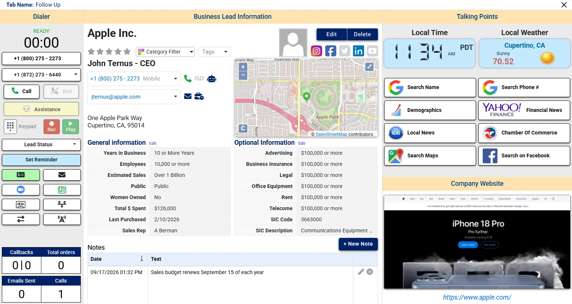Delete the note about sales budget
Image resolution: width=572 pixels, height=304 pixels.
(370, 272)
